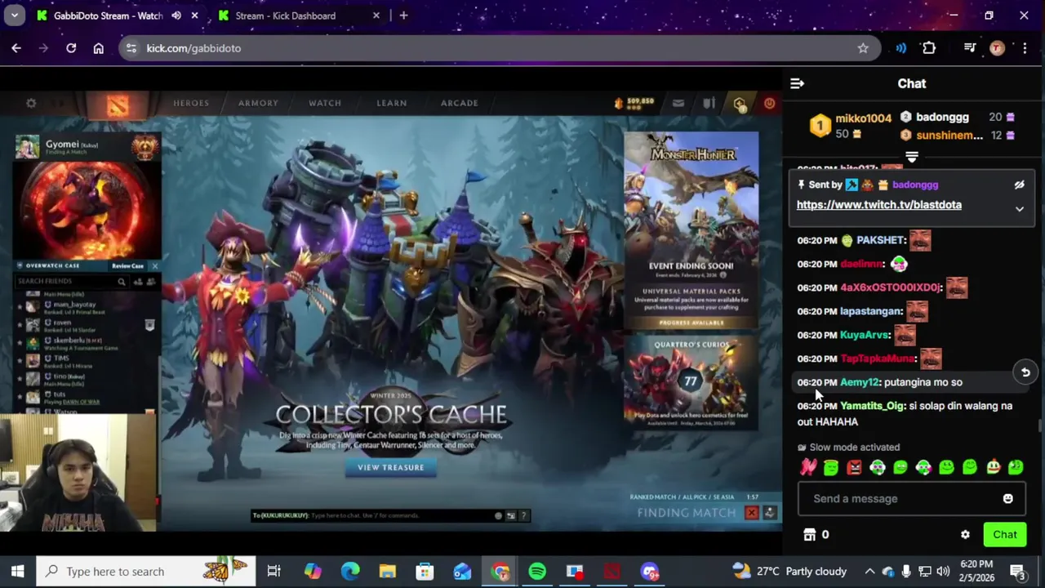Open Dota WATCH menu tab

[x=325, y=103]
